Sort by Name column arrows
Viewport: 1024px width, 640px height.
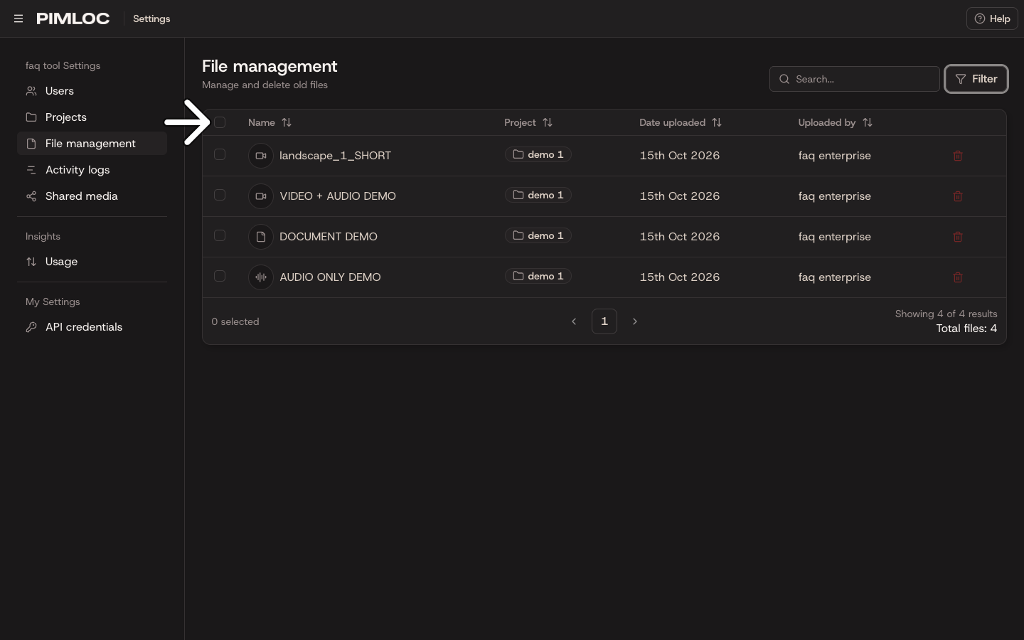[x=287, y=122]
